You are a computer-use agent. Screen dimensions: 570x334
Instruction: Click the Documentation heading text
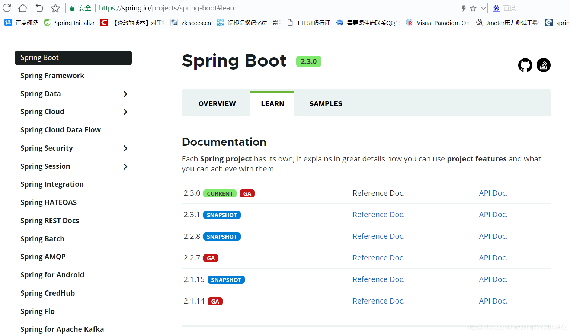(224, 142)
